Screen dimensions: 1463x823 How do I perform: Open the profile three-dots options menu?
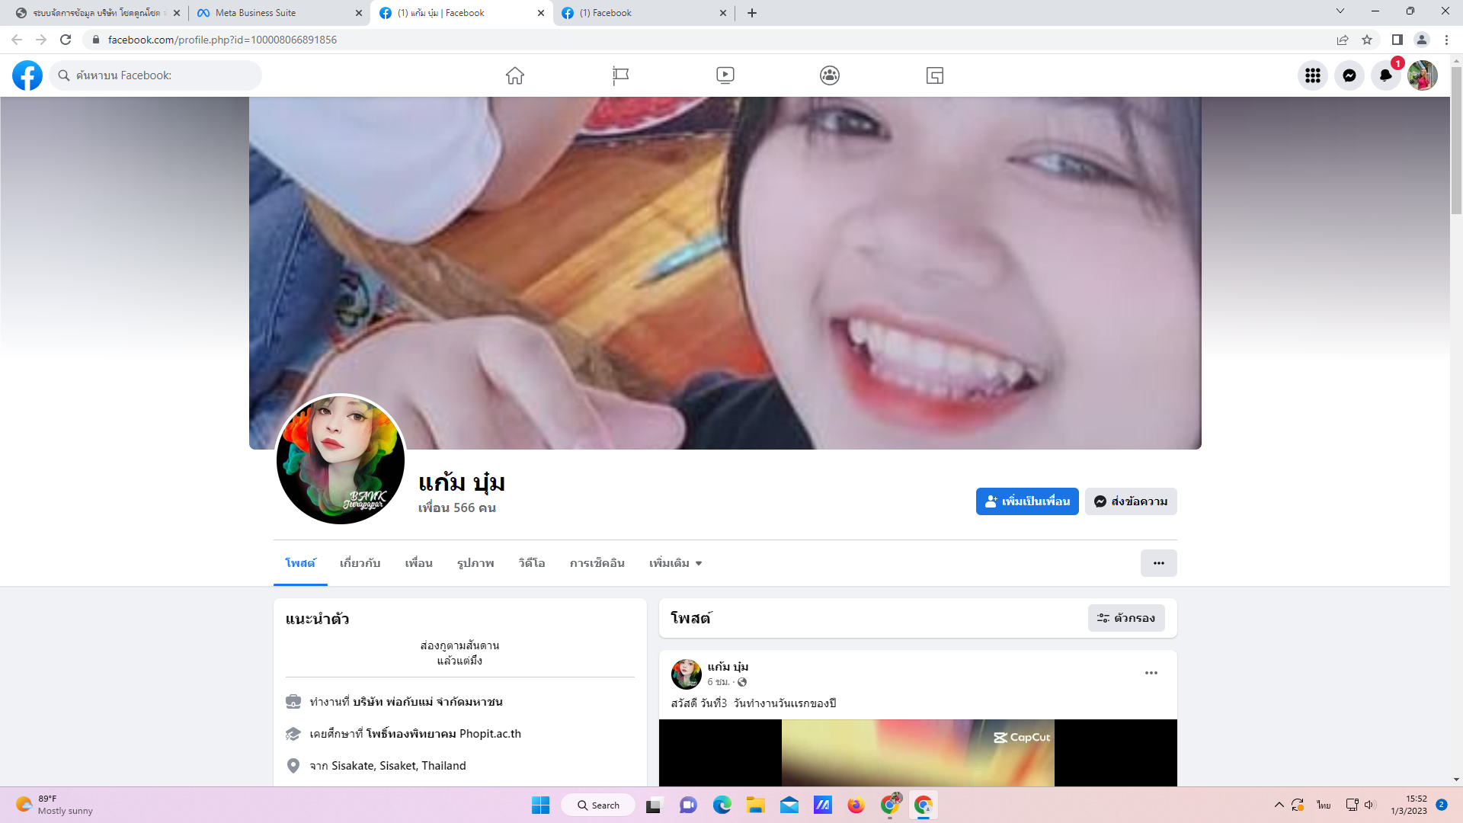click(1158, 563)
